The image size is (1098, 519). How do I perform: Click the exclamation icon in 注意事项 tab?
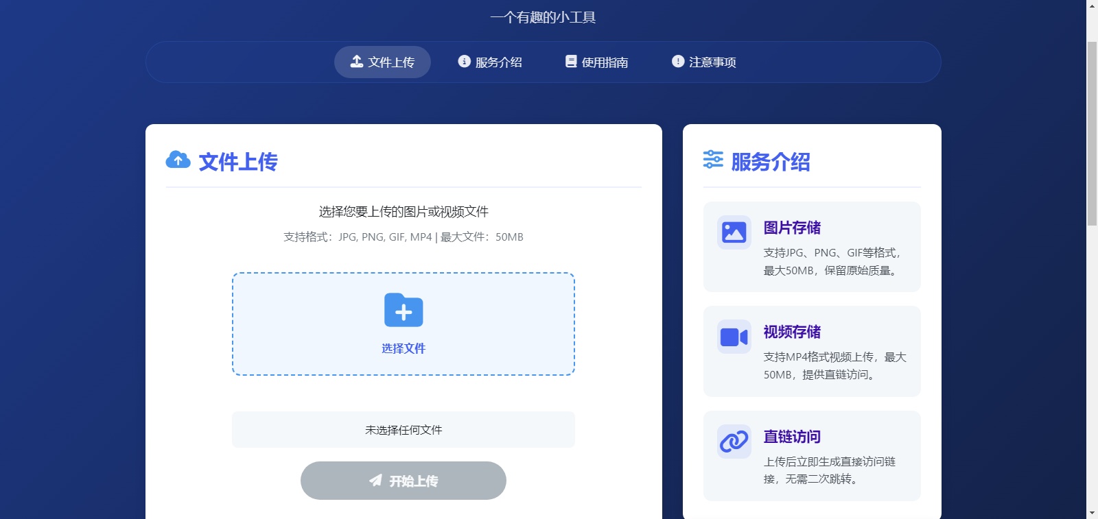[x=678, y=62]
